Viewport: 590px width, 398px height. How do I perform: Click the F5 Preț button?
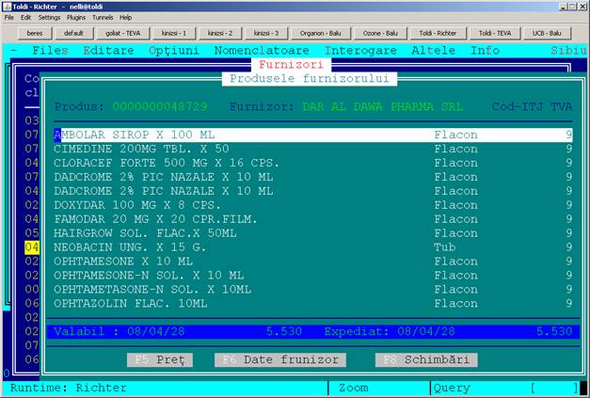160,359
